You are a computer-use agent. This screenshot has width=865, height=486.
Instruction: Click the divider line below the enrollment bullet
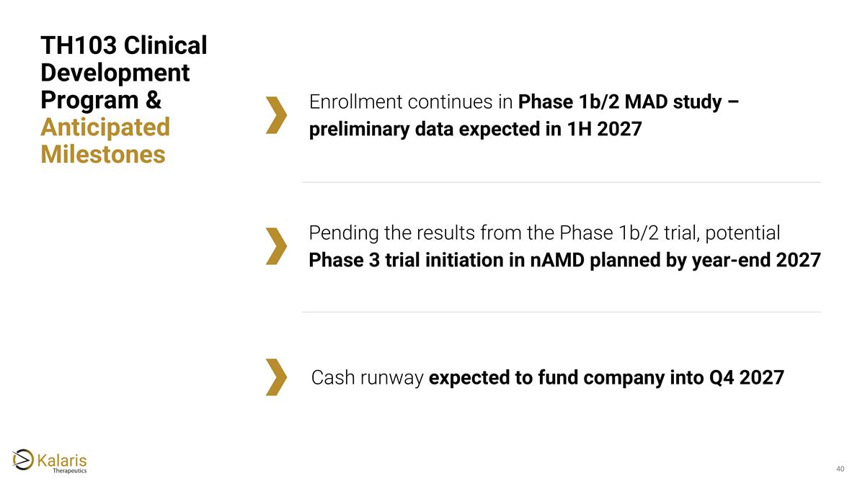[561, 182]
